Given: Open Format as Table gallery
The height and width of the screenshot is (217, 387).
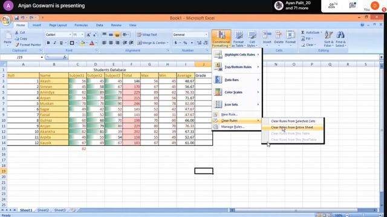Looking at the screenshot, I should pyautogui.click(x=238, y=39).
